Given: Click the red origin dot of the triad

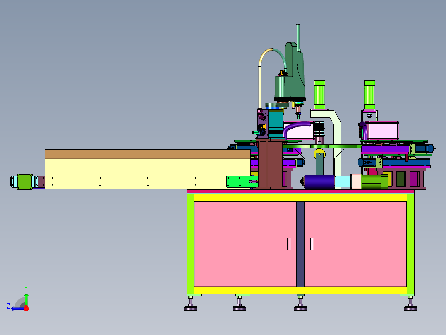Looking at the screenshot, I should click(26, 308).
